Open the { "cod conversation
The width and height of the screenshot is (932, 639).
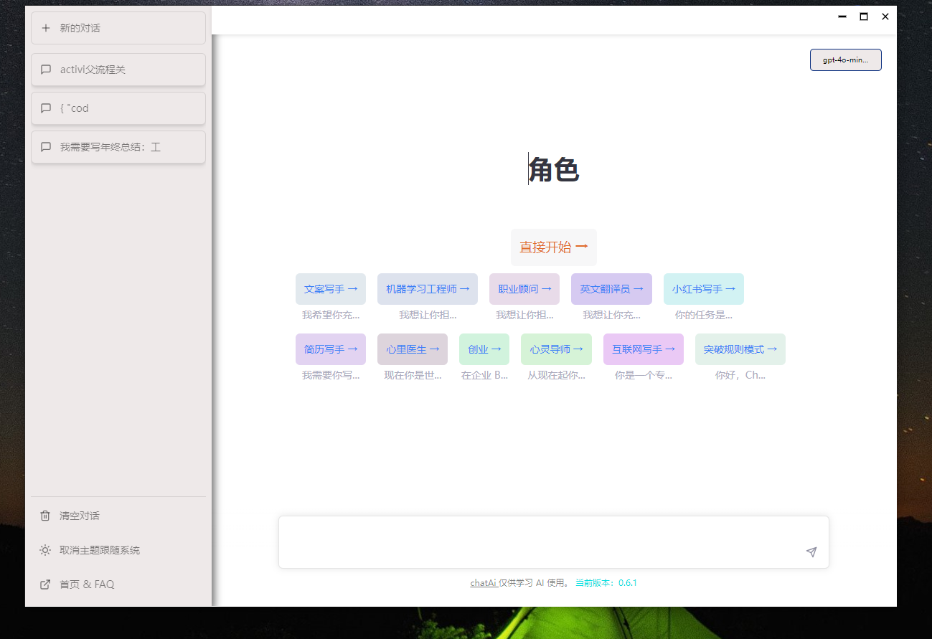[118, 108]
